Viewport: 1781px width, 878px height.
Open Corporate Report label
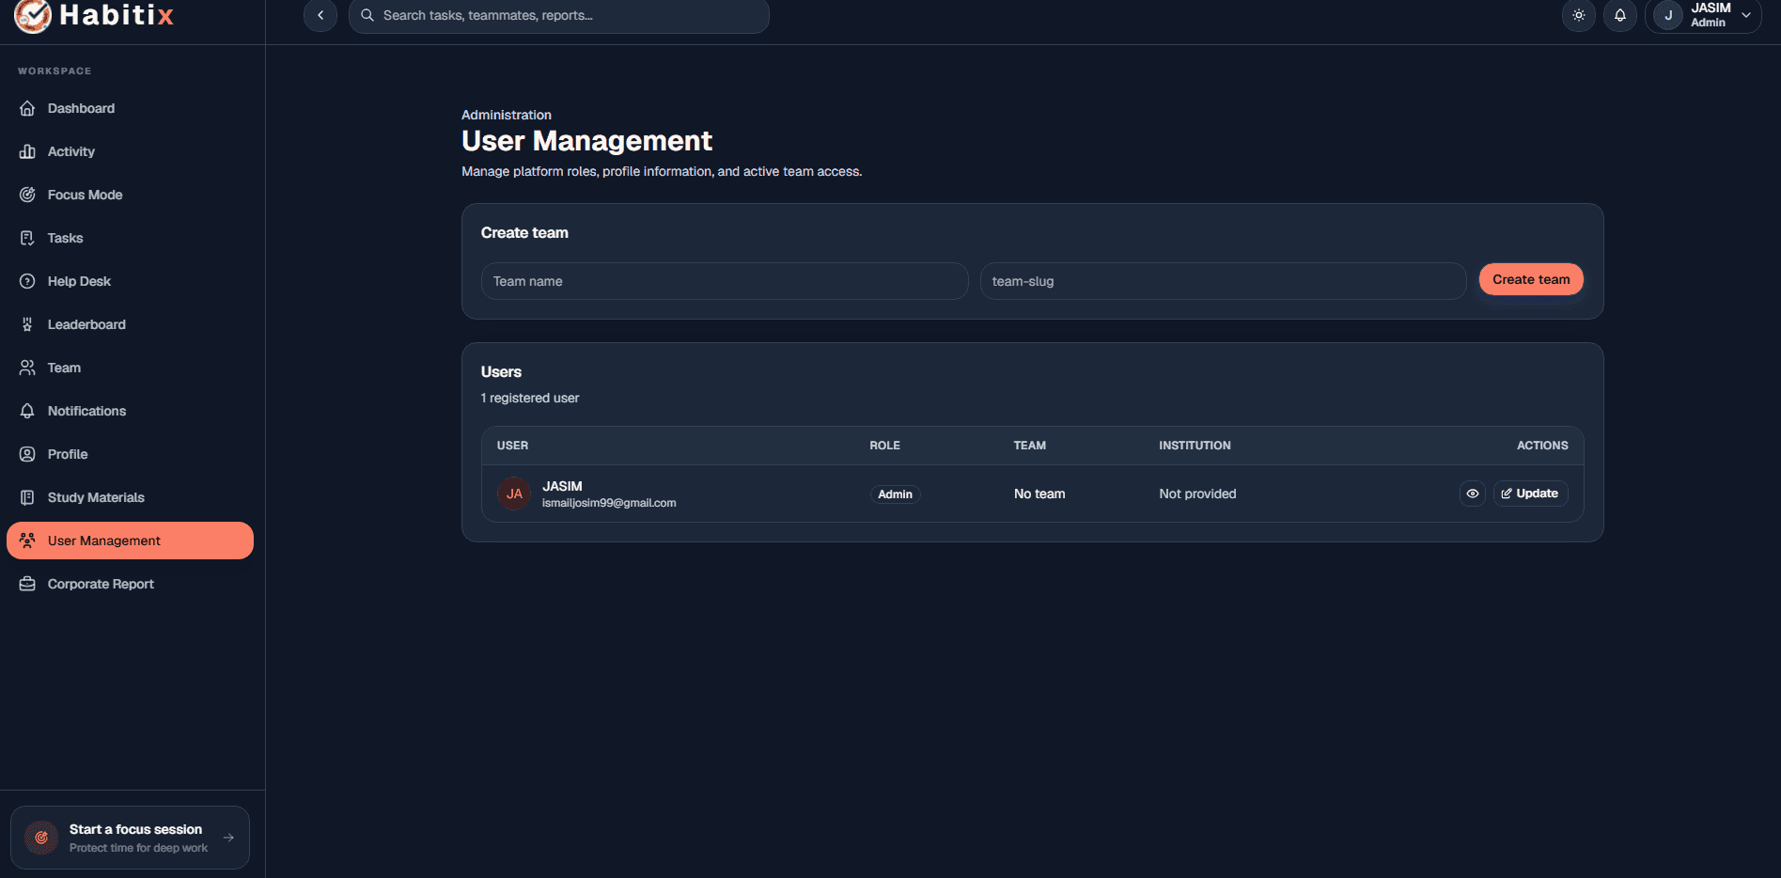coord(101,584)
